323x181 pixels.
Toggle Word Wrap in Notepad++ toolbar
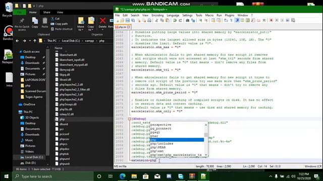click(226, 20)
